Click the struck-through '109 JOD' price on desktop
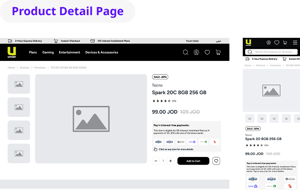300x190 pixels. pos(190,112)
